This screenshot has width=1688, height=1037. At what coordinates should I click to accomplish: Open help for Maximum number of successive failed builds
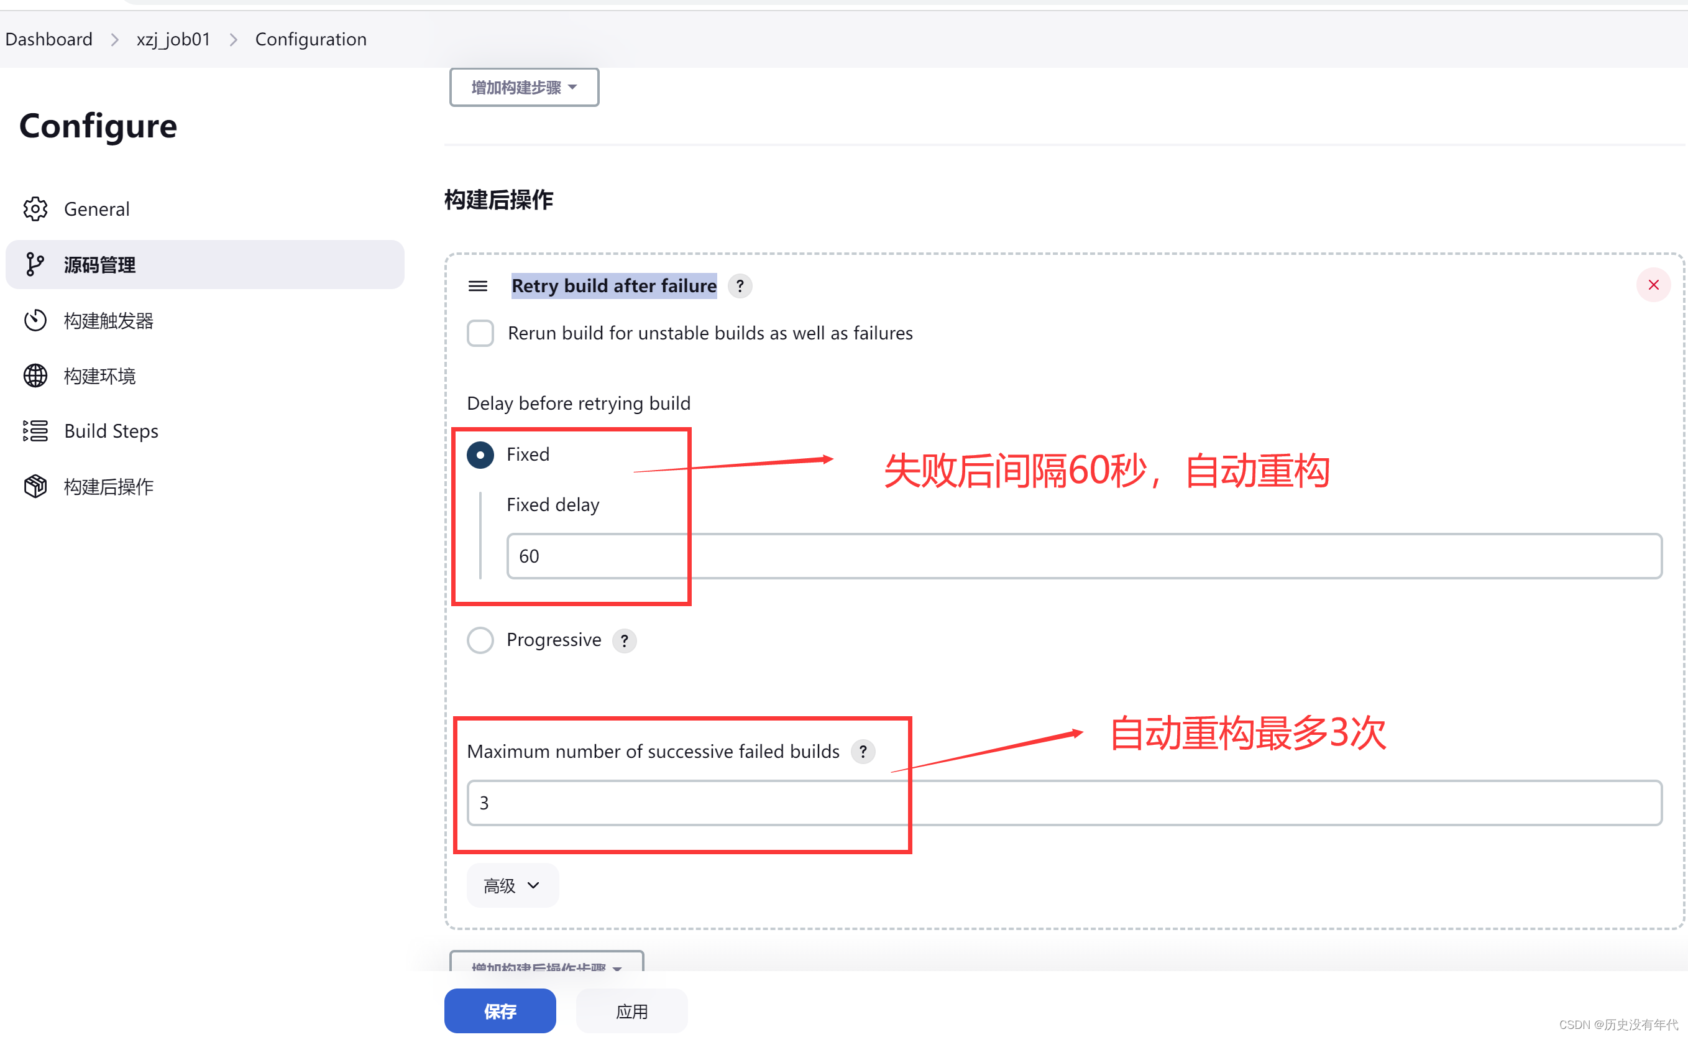click(863, 752)
